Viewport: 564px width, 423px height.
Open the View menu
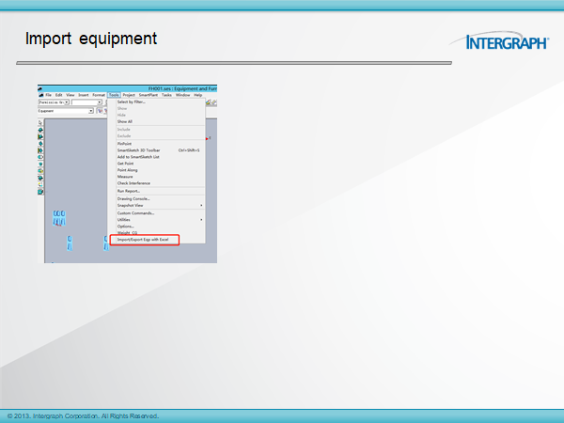coord(70,95)
